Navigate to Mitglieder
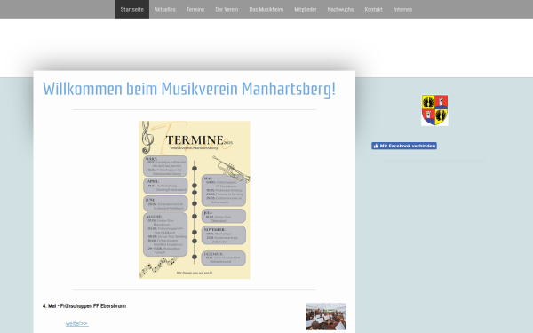This screenshot has width=533, height=333. pos(306,9)
